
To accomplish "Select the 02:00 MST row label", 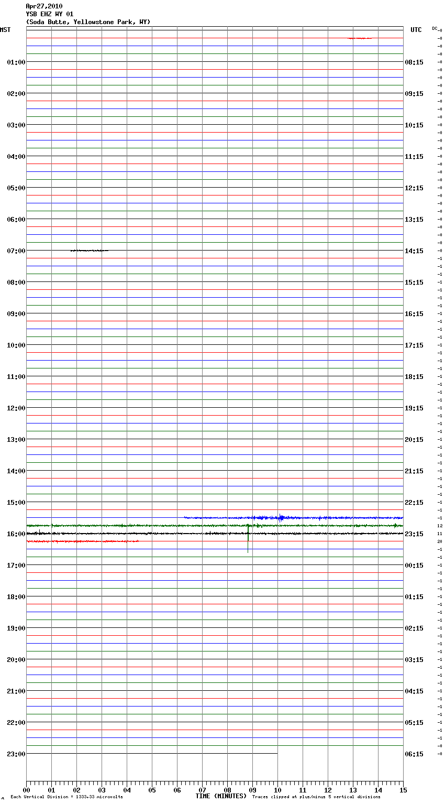I will click(x=16, y=94).
